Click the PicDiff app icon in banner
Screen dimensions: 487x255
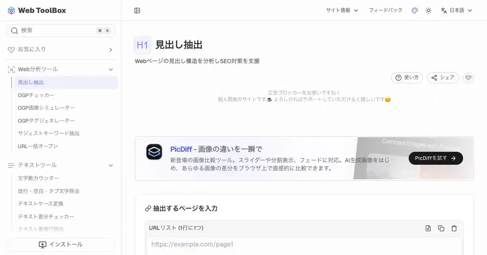(154, 152)
